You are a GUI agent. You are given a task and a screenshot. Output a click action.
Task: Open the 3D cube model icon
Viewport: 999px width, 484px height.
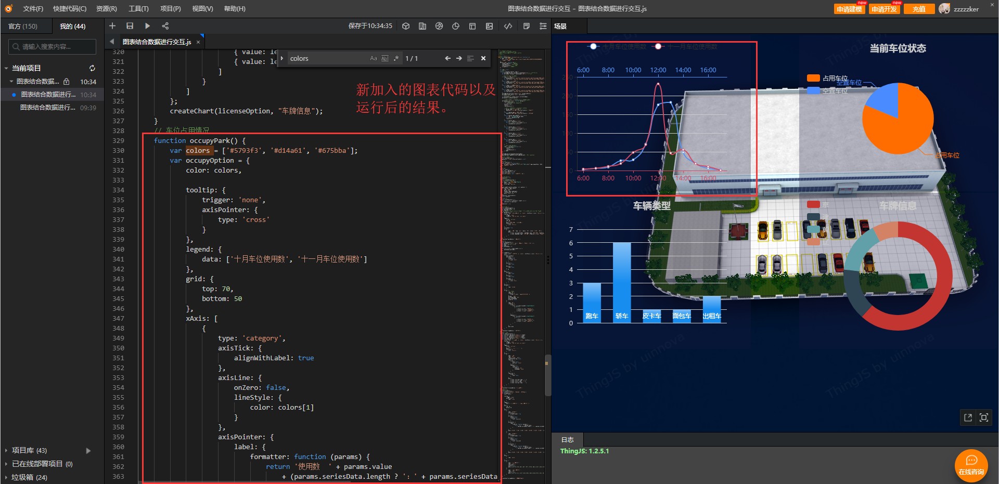coord(406,26)
